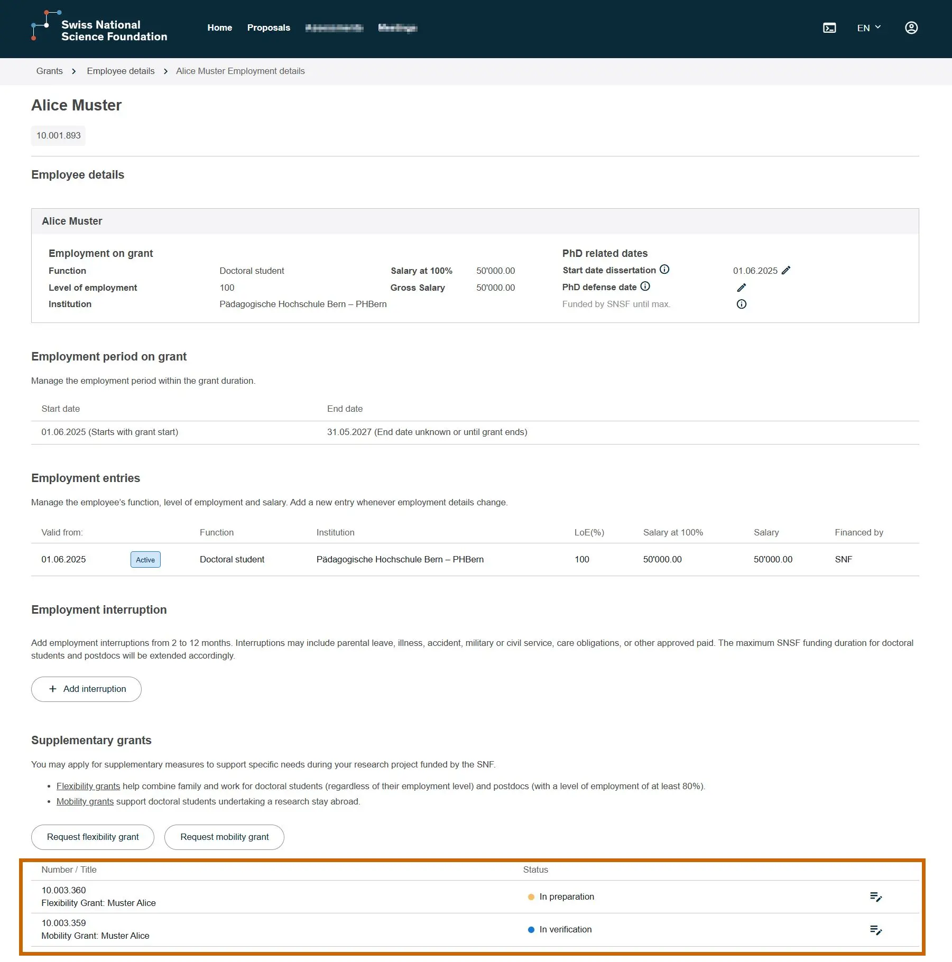Open the user account profile icon
952x962 pixels.
click(x=911, y=28)
